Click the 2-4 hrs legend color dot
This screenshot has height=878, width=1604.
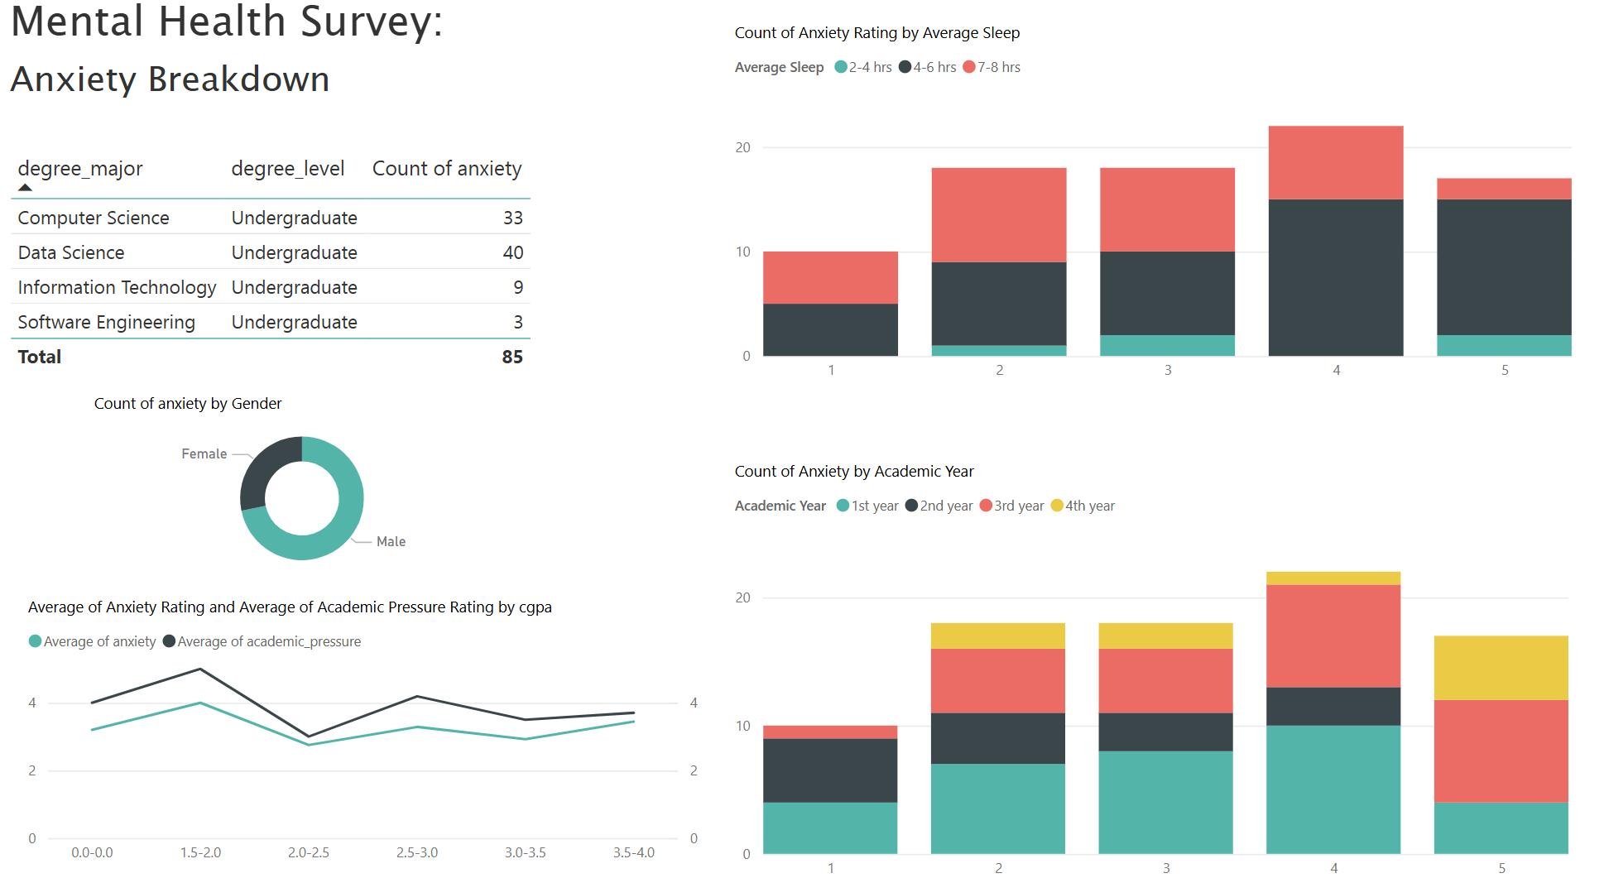(x=841, y=67)
